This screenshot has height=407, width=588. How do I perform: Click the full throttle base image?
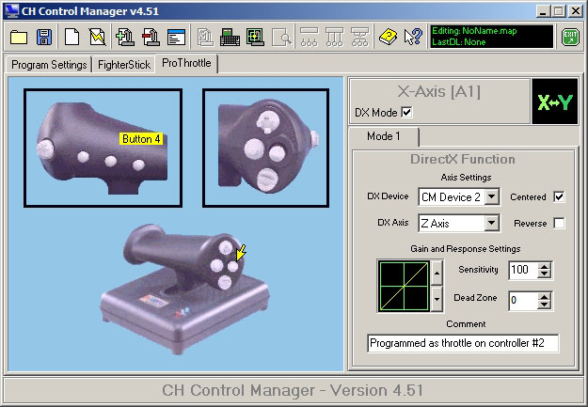184,289
